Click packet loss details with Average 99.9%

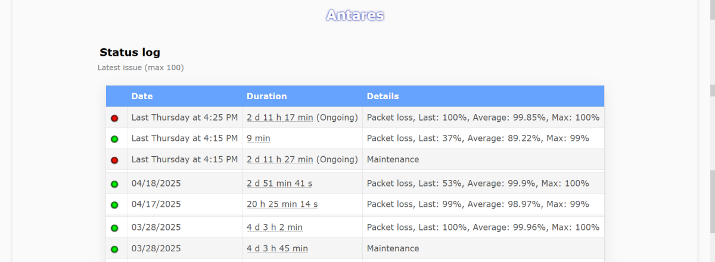[478, 183]
